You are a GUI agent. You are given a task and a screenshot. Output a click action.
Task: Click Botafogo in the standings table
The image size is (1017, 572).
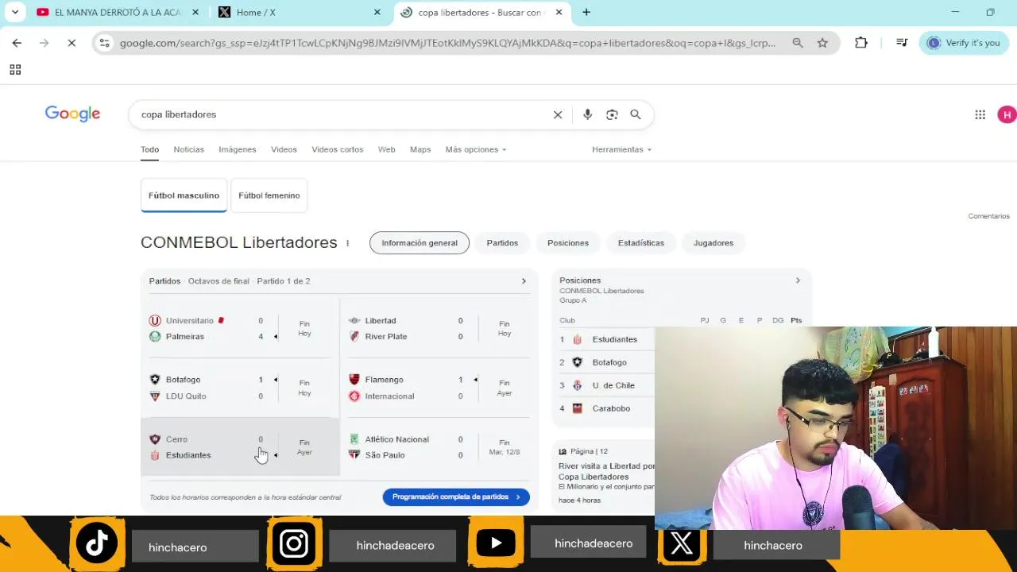pyautogui.click(x=609, y=362)
